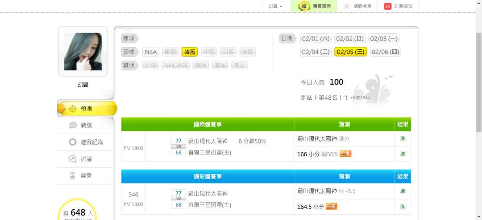Select the 美足 sport filter
The width and height of the screenshot is (482, 220).
(239, 65)
